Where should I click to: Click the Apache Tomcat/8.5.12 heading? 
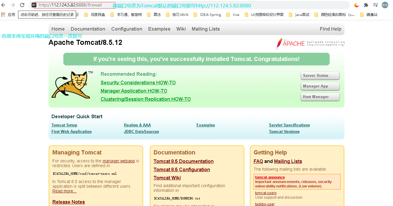pos(85,42)
